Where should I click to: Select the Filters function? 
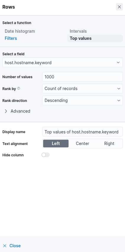pos(11,38)
